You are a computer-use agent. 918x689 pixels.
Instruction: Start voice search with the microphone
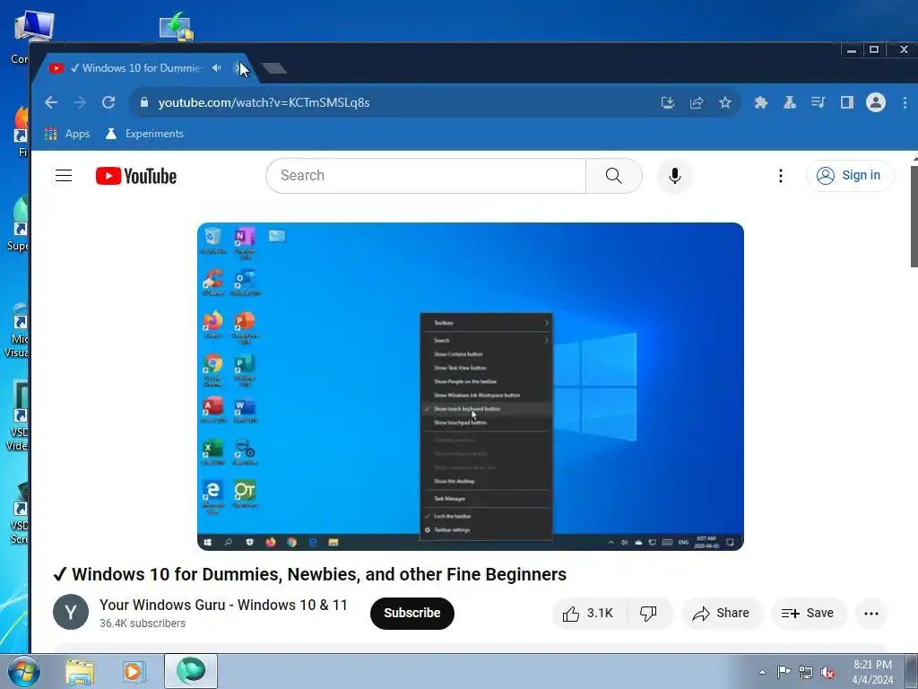click(674, 176)
